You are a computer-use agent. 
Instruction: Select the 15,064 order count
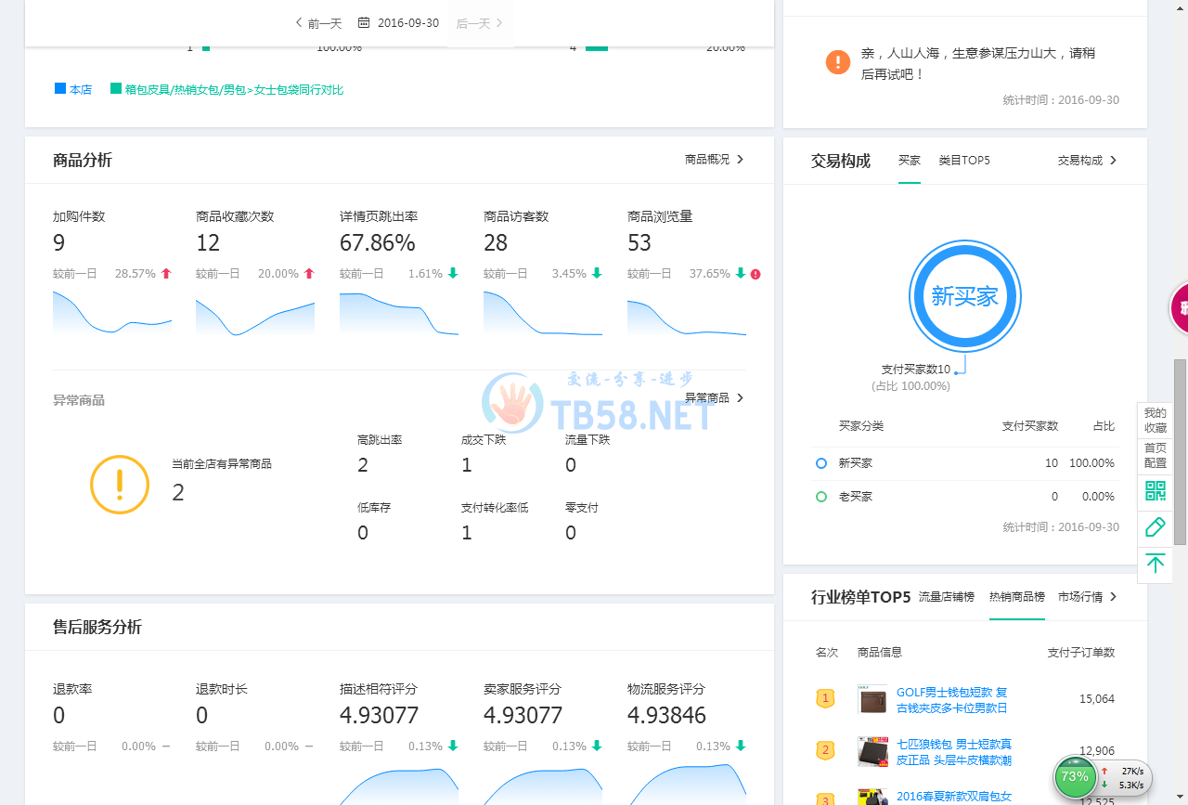click(x=1097, y=699)
